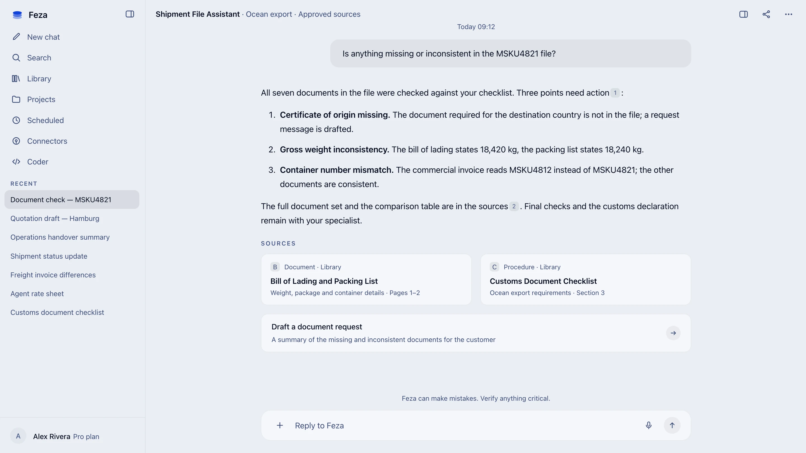This screenshot has width=806, height=453.
Task: Open Connectors page
Action: coord(72,141)
